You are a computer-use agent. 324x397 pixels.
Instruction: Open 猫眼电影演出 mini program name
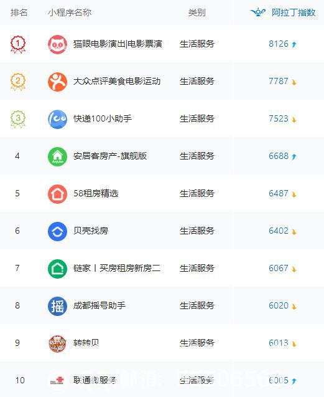point(118,44)
